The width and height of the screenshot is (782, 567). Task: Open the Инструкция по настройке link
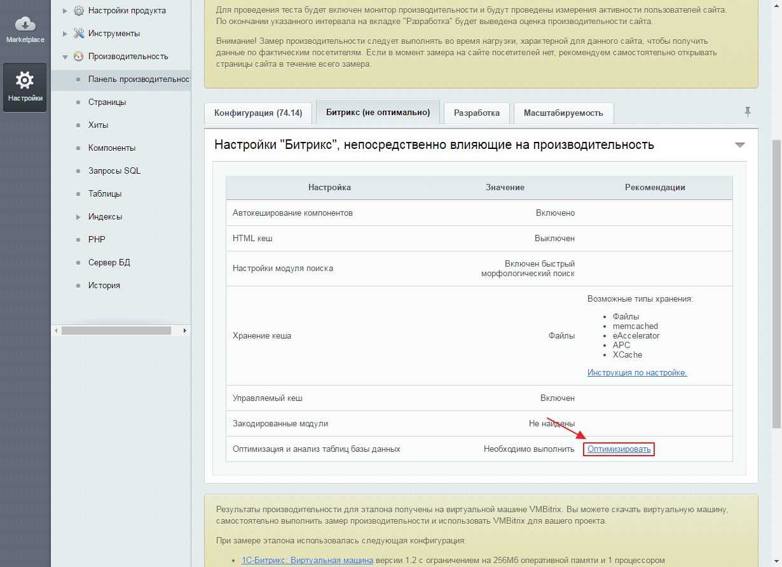click(636, 373)
